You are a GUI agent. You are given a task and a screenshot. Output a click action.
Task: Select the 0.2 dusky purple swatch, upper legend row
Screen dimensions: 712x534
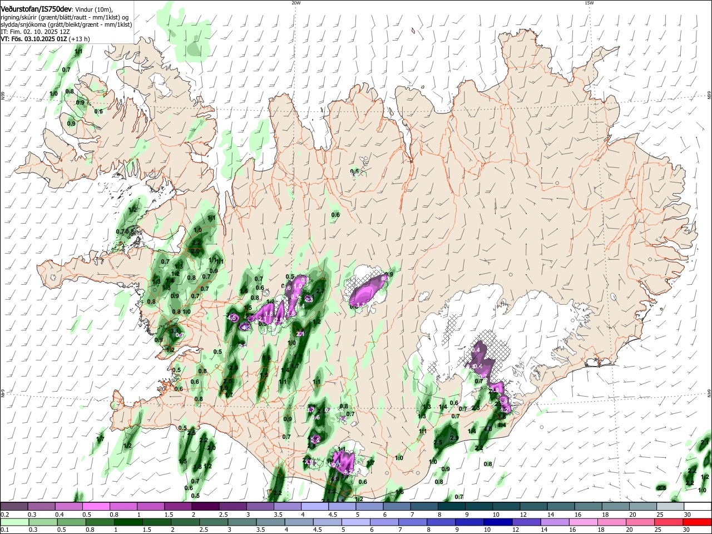(14, 507)
